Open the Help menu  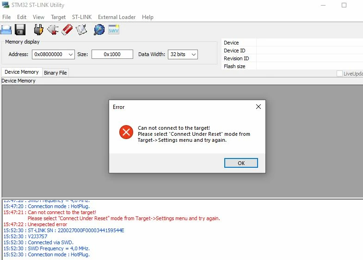tap(148, 17)
